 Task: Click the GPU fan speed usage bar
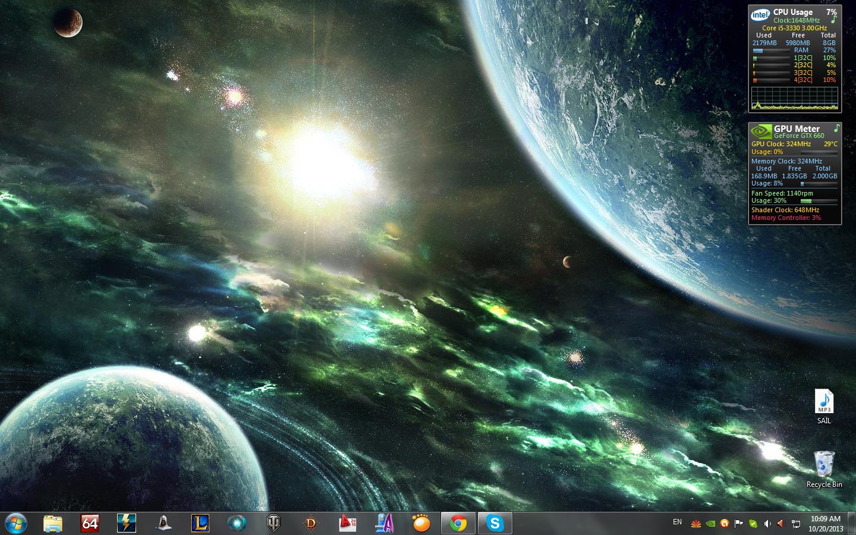pyautogui.click(x=819, y=202)
